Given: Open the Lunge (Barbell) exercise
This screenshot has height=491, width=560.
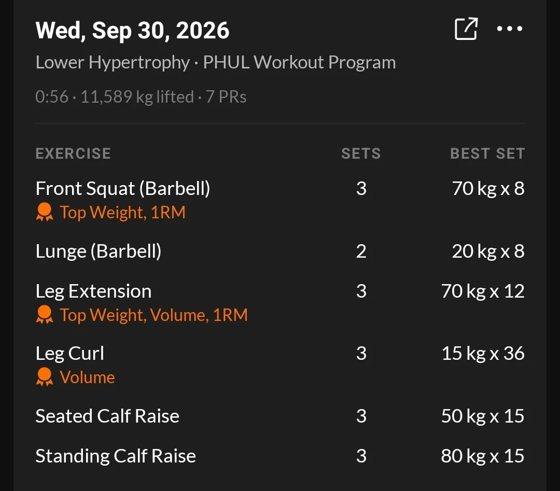Looking at the screenshot, I should pos(280,251).
